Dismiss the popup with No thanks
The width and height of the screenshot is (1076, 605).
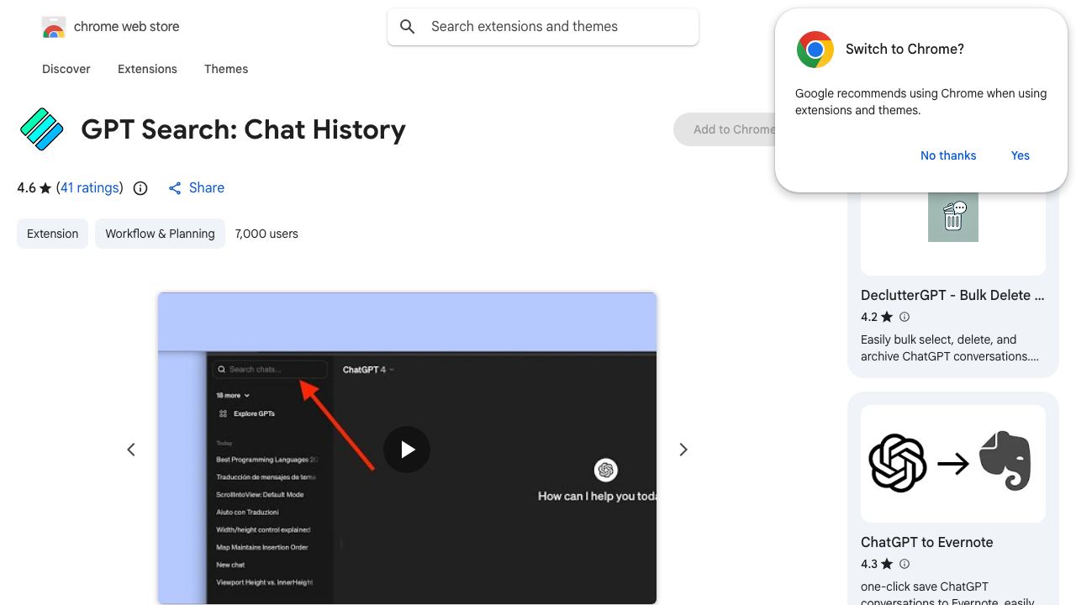click(x=948, y=155)
